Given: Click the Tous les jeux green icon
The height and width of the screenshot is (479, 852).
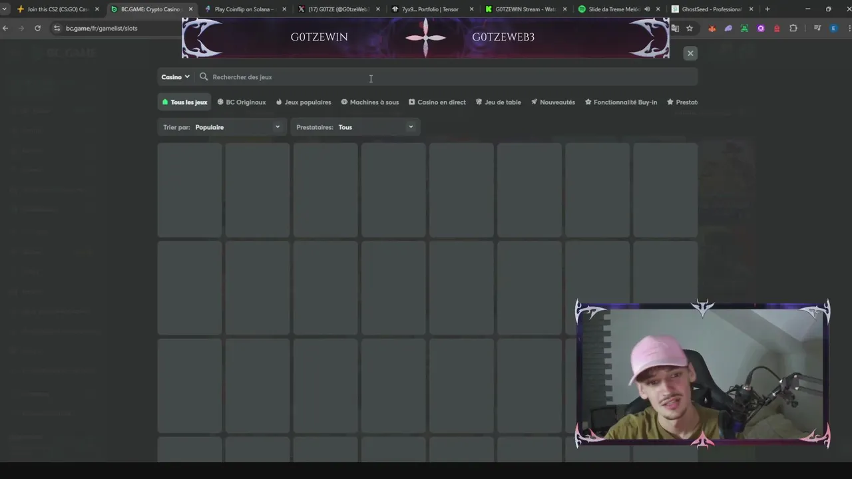Looking at the screenshot, I should click(165, 102).
